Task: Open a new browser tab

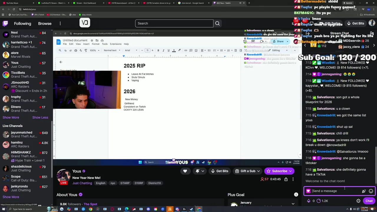Action: click(x=249, y=3)
